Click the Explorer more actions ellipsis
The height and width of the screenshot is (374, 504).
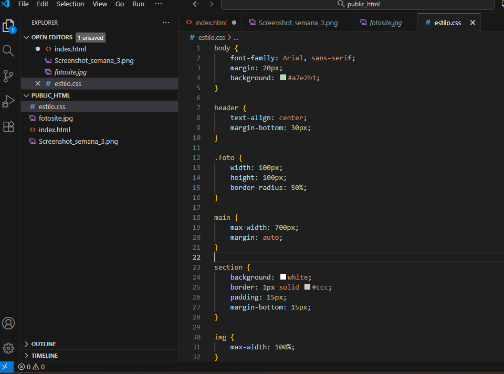(166, 23)
